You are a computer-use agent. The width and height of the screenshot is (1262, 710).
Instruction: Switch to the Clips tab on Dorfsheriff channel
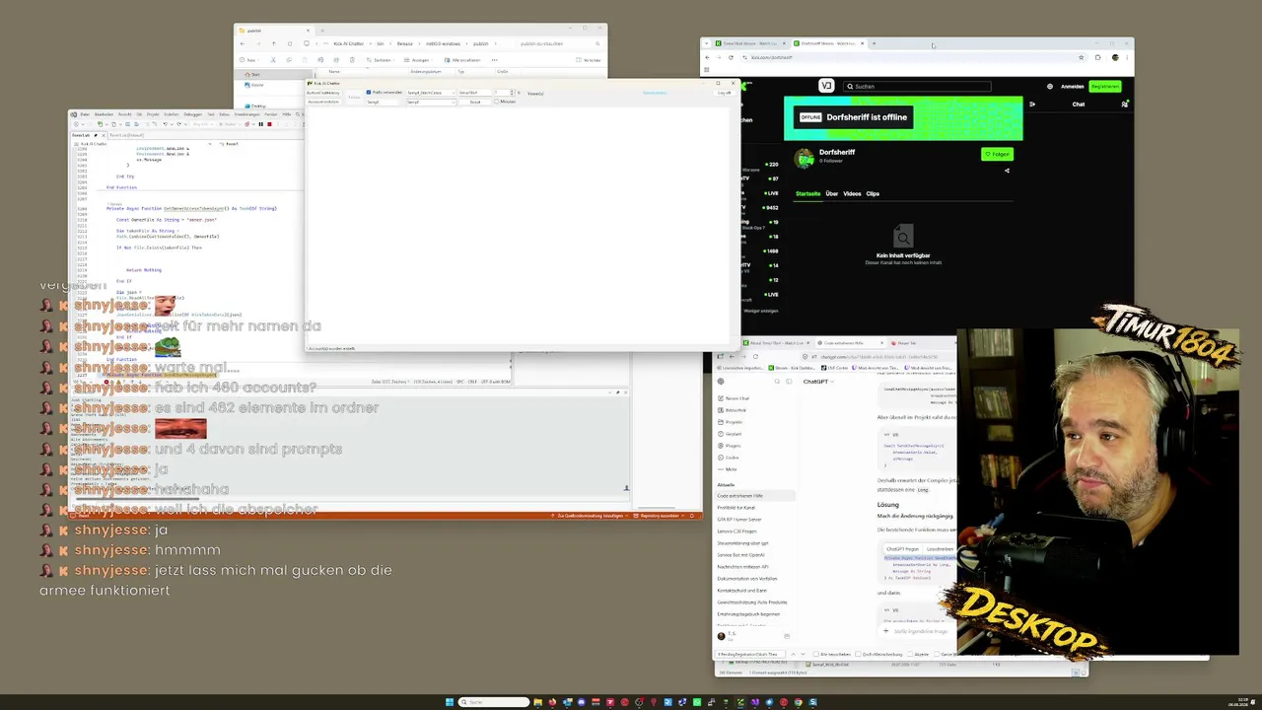(873, 194)
